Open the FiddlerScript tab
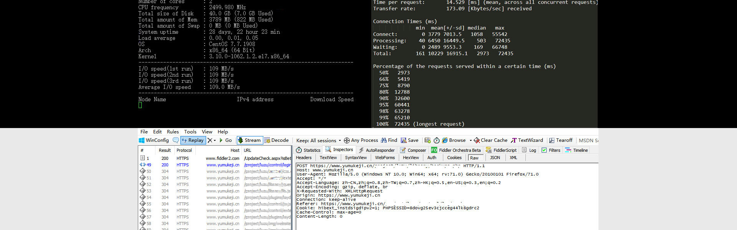 point(501,150)
